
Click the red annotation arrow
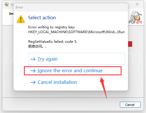[103, 88]
